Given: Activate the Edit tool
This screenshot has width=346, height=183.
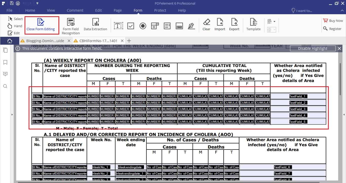Looking at the screenshot, I should (14, 33).
